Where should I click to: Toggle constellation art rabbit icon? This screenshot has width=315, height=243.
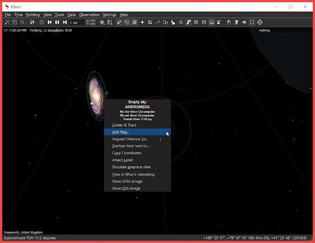point(173,22)
